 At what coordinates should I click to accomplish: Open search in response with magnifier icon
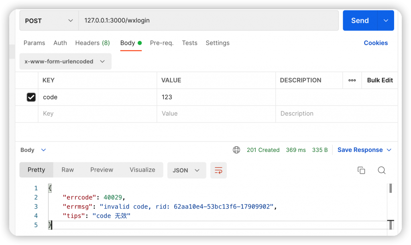(382, 170)
